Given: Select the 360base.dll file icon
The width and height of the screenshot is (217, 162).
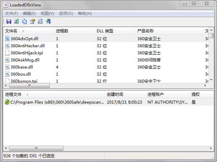Looking at the screenshot, I should (7, 67).
